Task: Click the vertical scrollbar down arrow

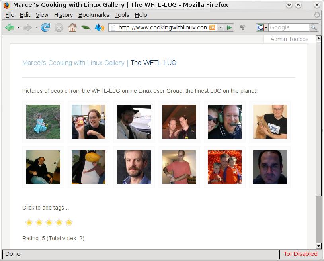Action: pos(318,246)
